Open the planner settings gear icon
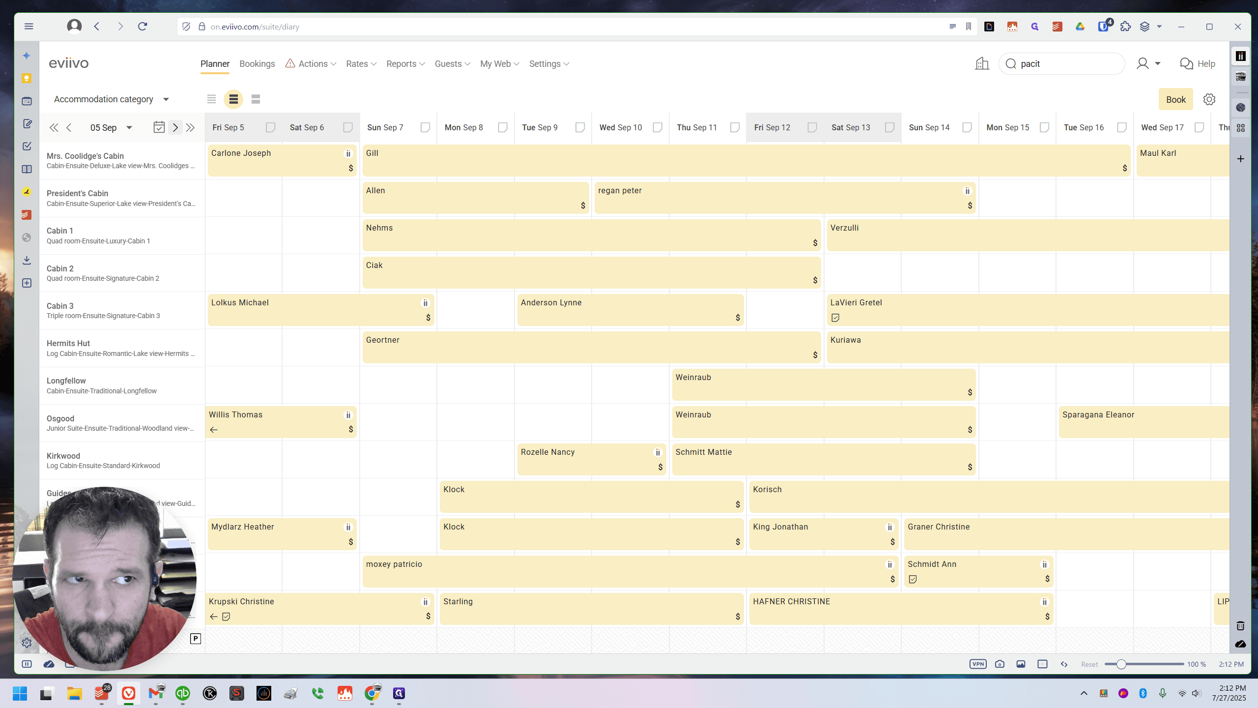1258x708 pixels. [x=1209, y=99]
